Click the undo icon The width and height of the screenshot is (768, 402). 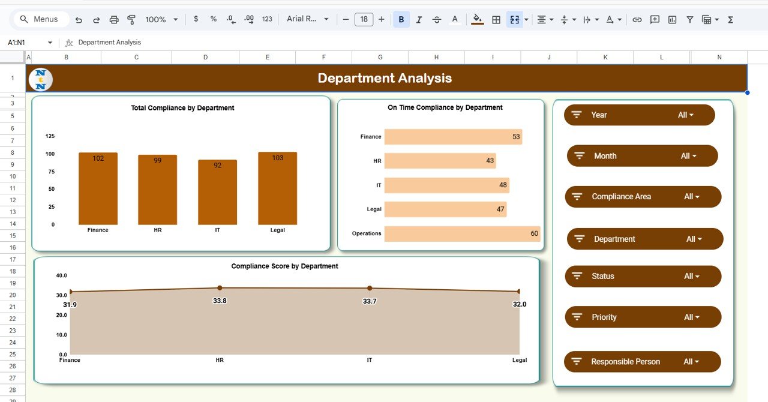(x=79, y=19)
